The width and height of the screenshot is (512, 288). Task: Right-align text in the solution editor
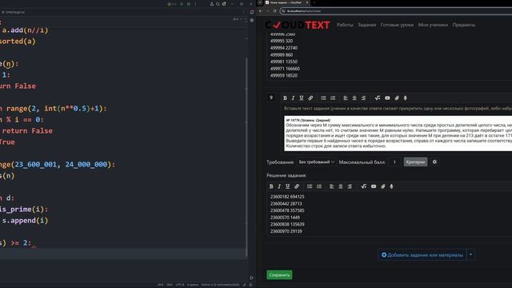[x=350, y=186]
